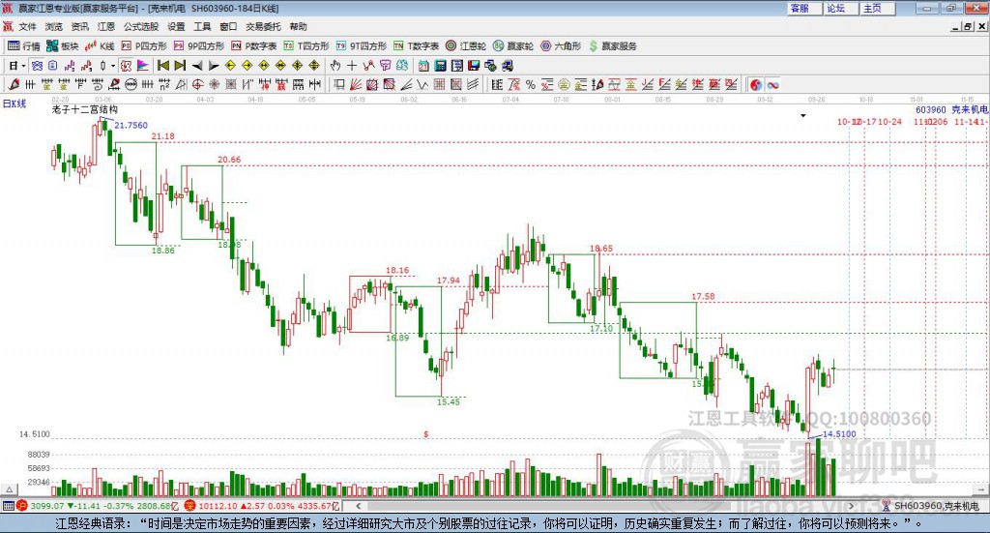Toggle the red-blue yin-yang button
990x533 pixels.
(756, 84)
